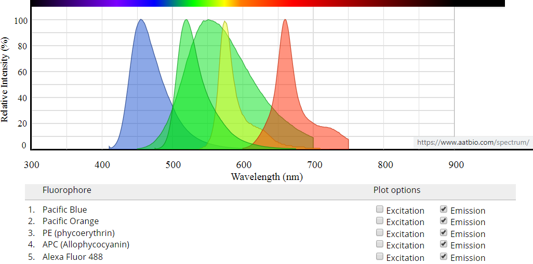Click the PE (phycoerythrin) fluorophore name
The height and width of the screenshot is (264, 533).
pos(78,233)
